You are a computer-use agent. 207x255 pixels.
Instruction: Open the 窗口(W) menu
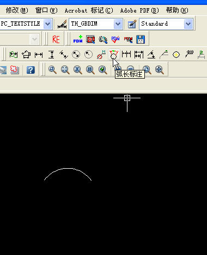pos(46,10)
